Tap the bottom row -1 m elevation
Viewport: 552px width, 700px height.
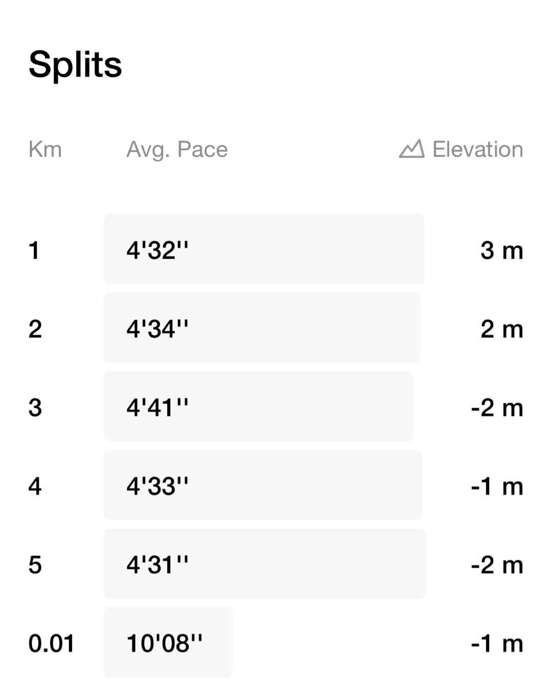(497, 643)
